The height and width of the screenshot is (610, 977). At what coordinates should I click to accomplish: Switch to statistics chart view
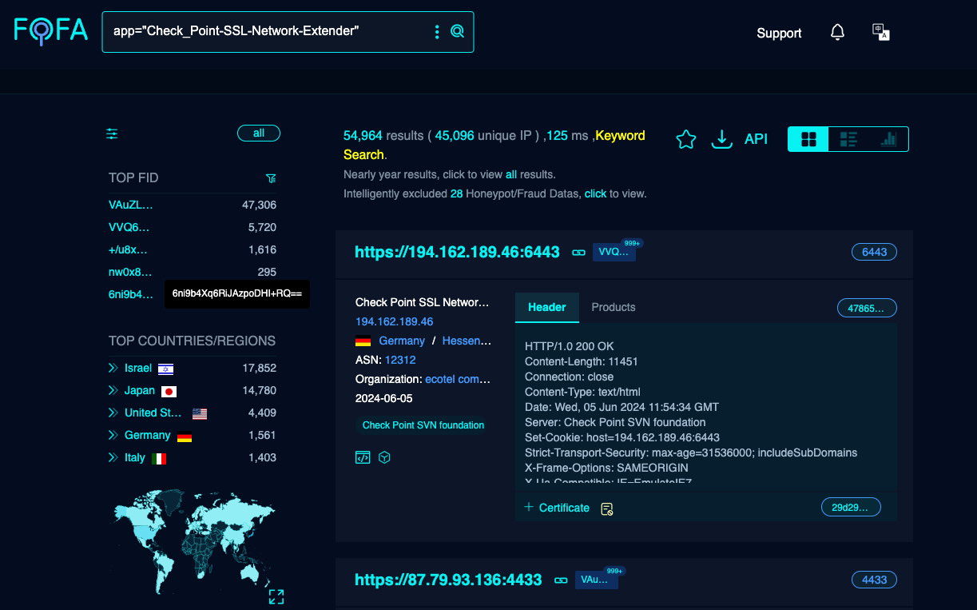point(888,139)
